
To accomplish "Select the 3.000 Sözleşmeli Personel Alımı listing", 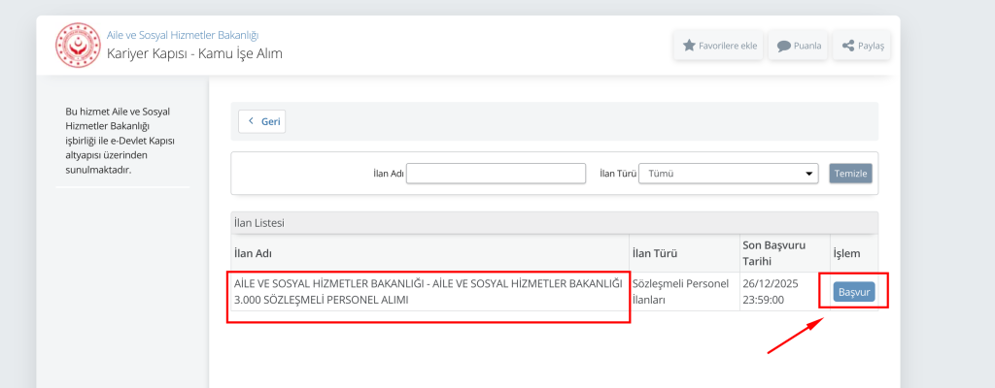I will [x=429, y=292].
